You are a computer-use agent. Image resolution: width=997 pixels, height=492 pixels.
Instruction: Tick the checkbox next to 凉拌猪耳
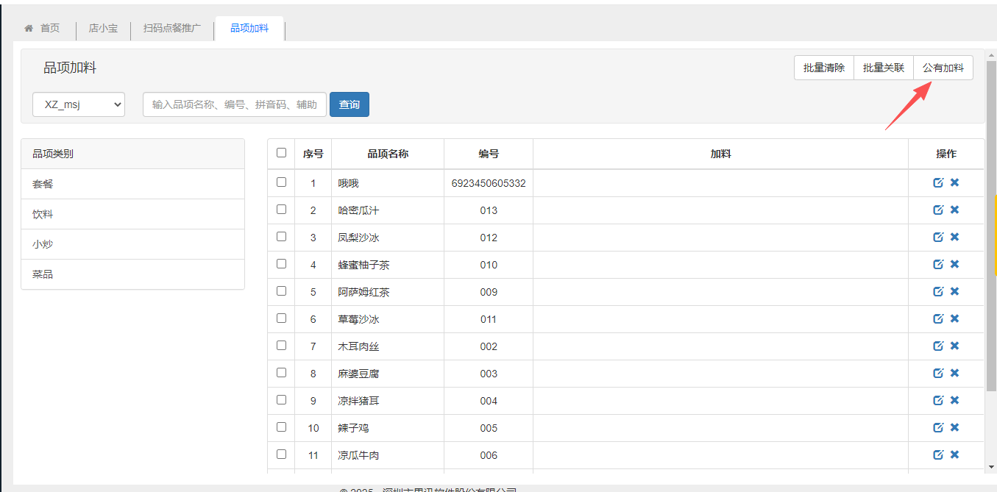tap(281, 400)
